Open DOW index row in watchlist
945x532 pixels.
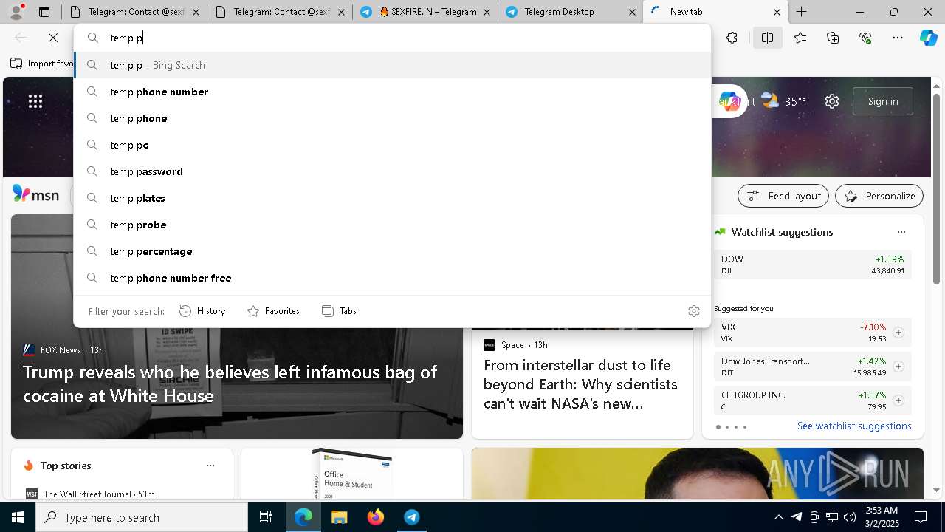pyautogui.click(x=812, y=265)
